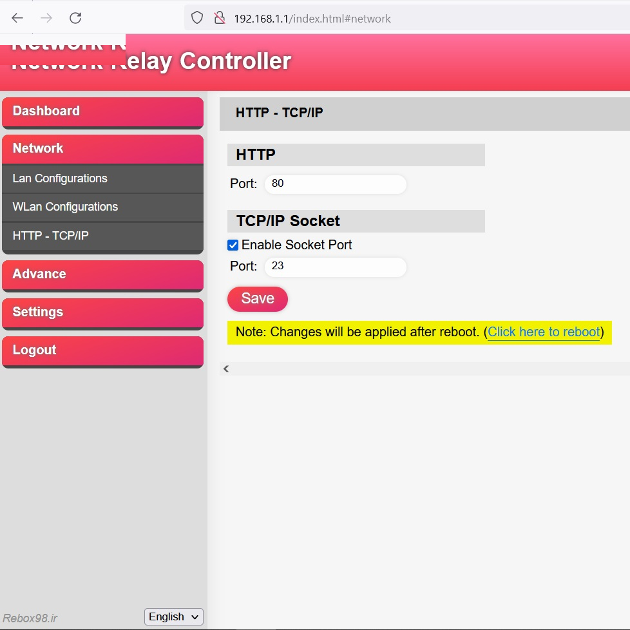Click the shield tracking protection icon
The image size is (630, 630).
point(197,18)
